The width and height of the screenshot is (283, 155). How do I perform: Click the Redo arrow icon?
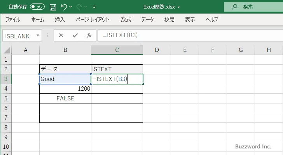(x=79, y=7)
